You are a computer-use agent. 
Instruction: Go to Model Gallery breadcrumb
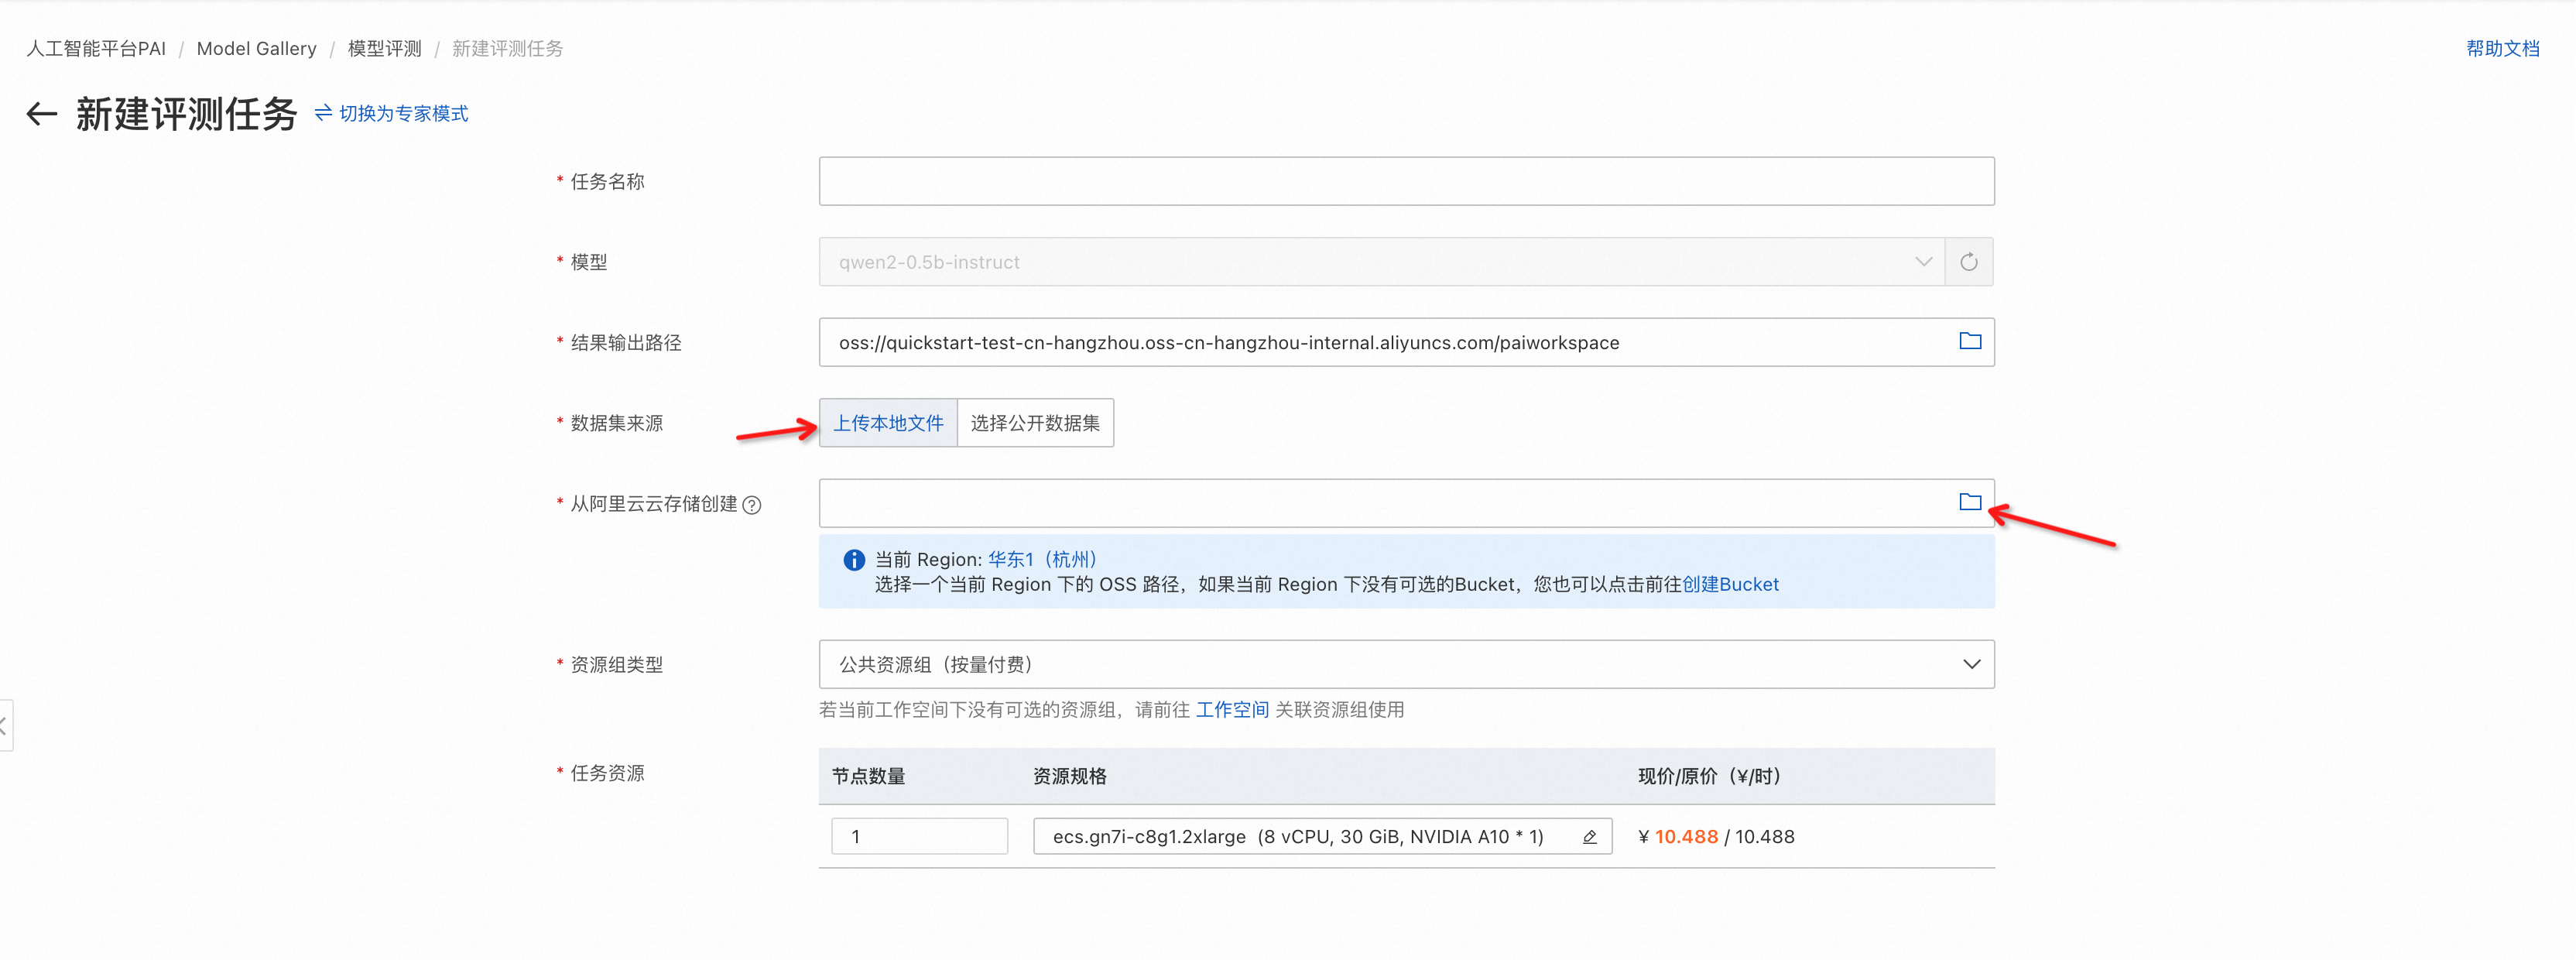point(256,49)
